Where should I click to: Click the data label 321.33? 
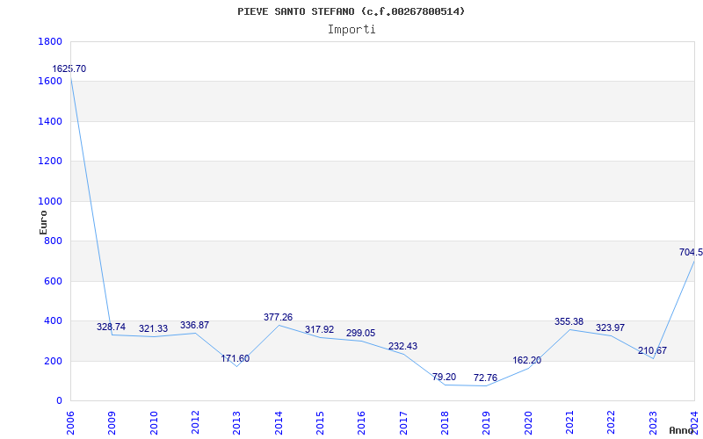pyautogui.click(x=153, y=328)
